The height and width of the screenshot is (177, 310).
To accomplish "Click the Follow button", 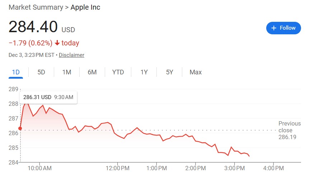I will 283,28.
